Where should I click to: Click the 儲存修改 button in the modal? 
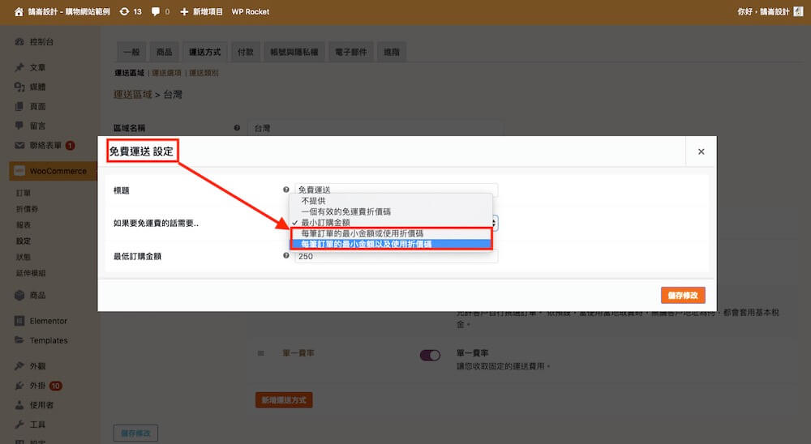[683, 296]
